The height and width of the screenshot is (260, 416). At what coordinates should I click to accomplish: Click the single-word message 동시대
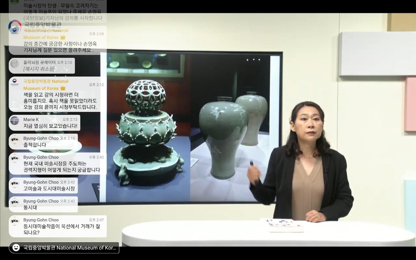tap(30, 208)
